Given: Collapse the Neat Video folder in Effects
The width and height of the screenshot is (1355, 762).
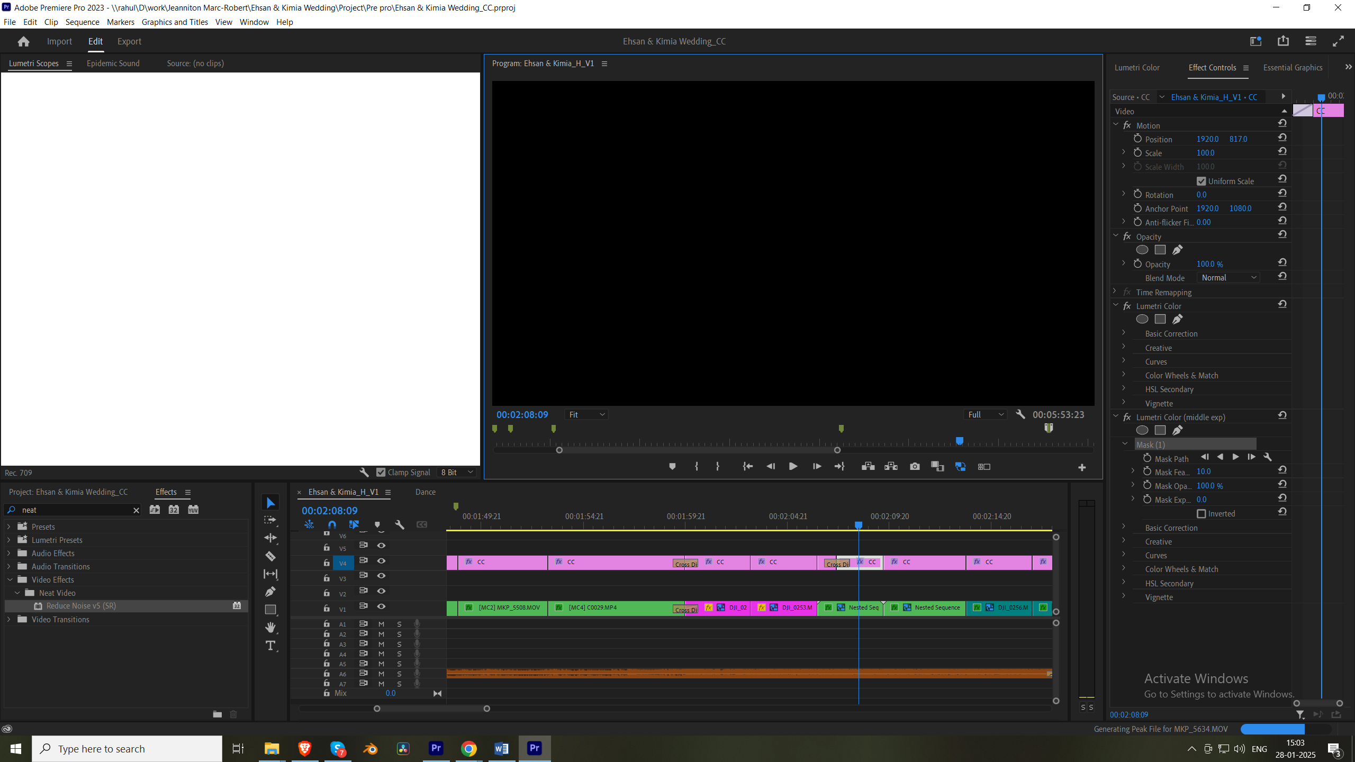Looking at the screenshot, I should [x=17, y=593].
